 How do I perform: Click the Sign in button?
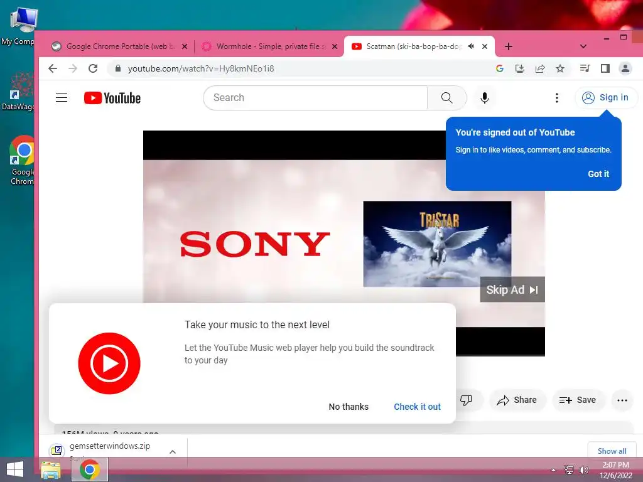[x=606, y=97]
